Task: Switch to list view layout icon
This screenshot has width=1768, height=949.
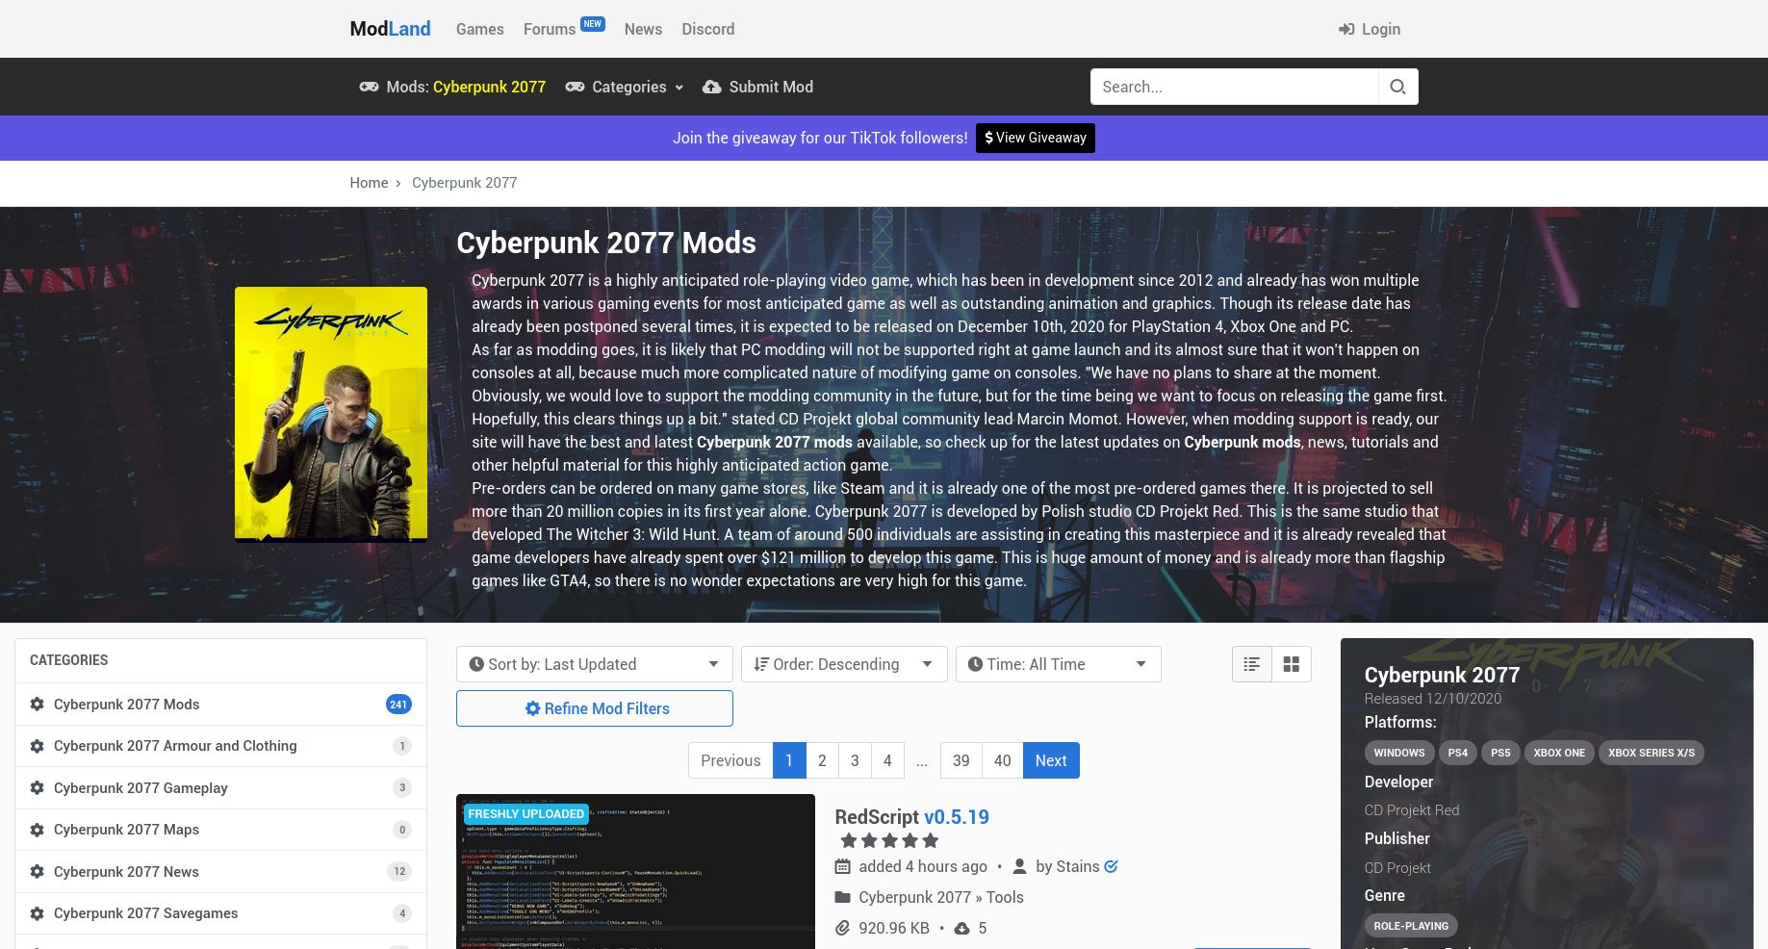Action: (x=1251, y=664)
